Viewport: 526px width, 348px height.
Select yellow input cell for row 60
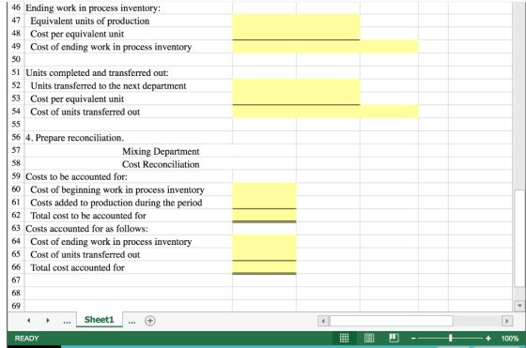click(264, 189)
